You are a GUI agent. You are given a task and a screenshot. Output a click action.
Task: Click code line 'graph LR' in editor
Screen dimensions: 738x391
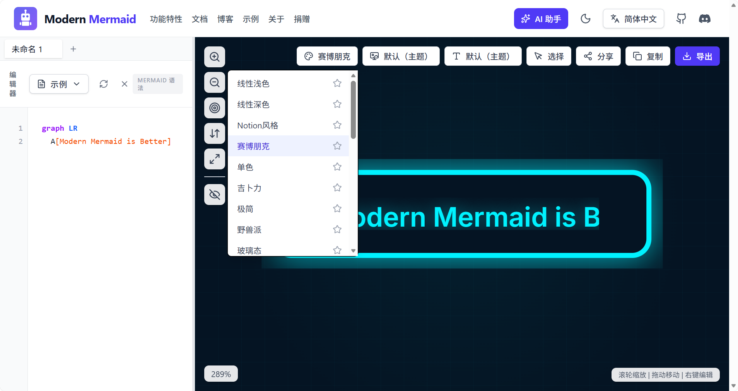(60, 128)
